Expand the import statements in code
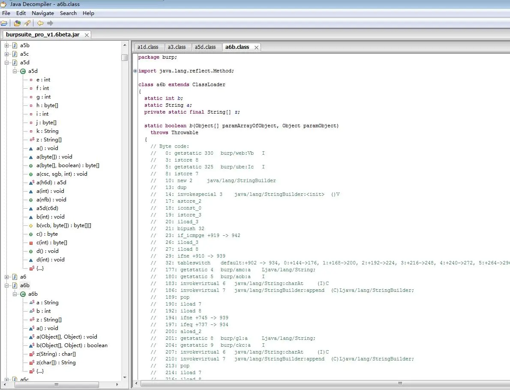The image size is (510, 390). (135, 71)
